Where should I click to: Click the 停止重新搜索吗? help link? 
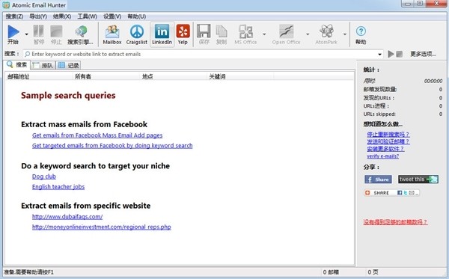click(x=388, y=134)
